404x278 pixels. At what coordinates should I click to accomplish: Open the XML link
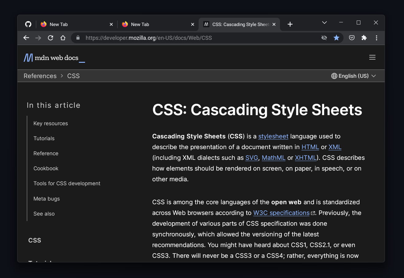(x=335, y=147)
